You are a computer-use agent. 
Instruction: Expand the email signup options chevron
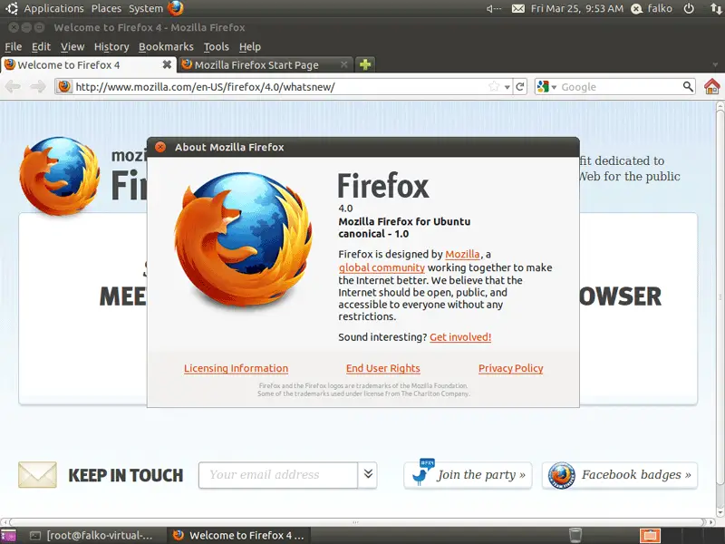click(368, 474)
